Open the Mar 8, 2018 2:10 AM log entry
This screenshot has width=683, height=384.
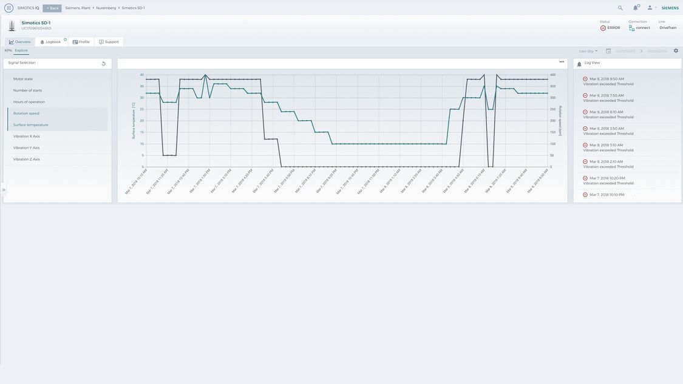click(627, 164)
